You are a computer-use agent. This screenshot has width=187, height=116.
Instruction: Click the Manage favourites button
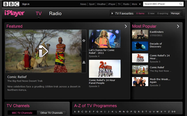(x=175, y=13)
